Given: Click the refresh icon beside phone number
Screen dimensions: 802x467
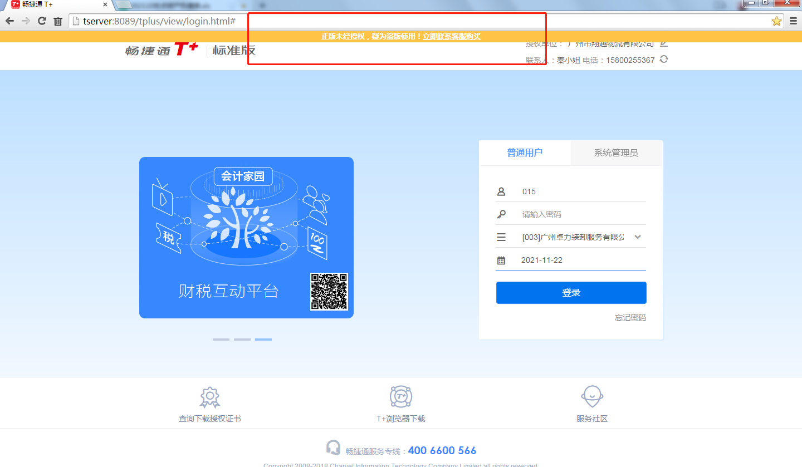Looking at the screenshot, I should click(x=664, y=59).
